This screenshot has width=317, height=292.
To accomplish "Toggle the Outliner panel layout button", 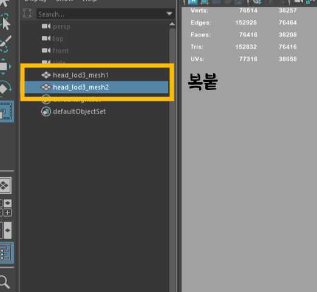I will click(7, 253).
